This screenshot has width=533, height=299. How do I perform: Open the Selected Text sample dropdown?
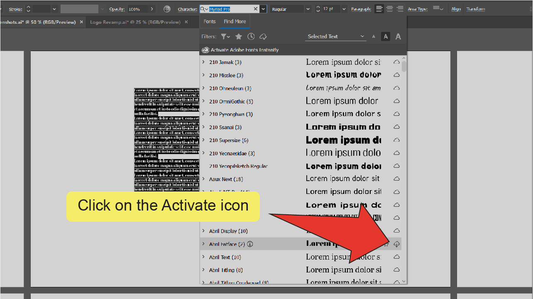coord(336,37)
